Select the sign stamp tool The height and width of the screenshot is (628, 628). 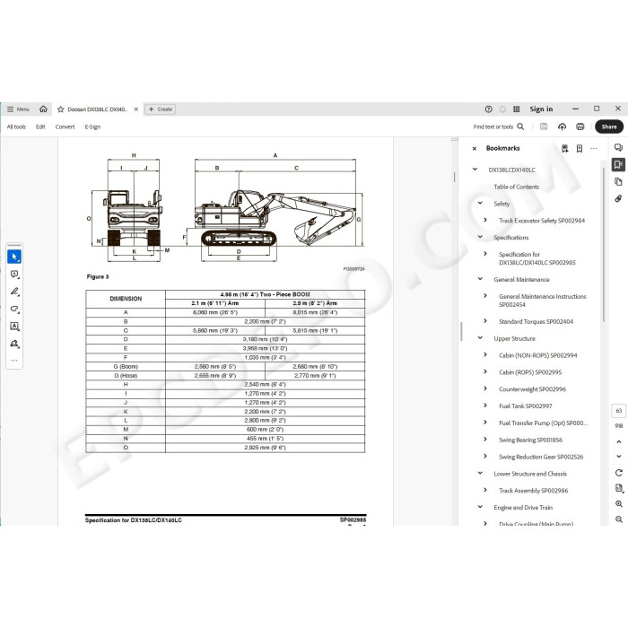point(14,344)
